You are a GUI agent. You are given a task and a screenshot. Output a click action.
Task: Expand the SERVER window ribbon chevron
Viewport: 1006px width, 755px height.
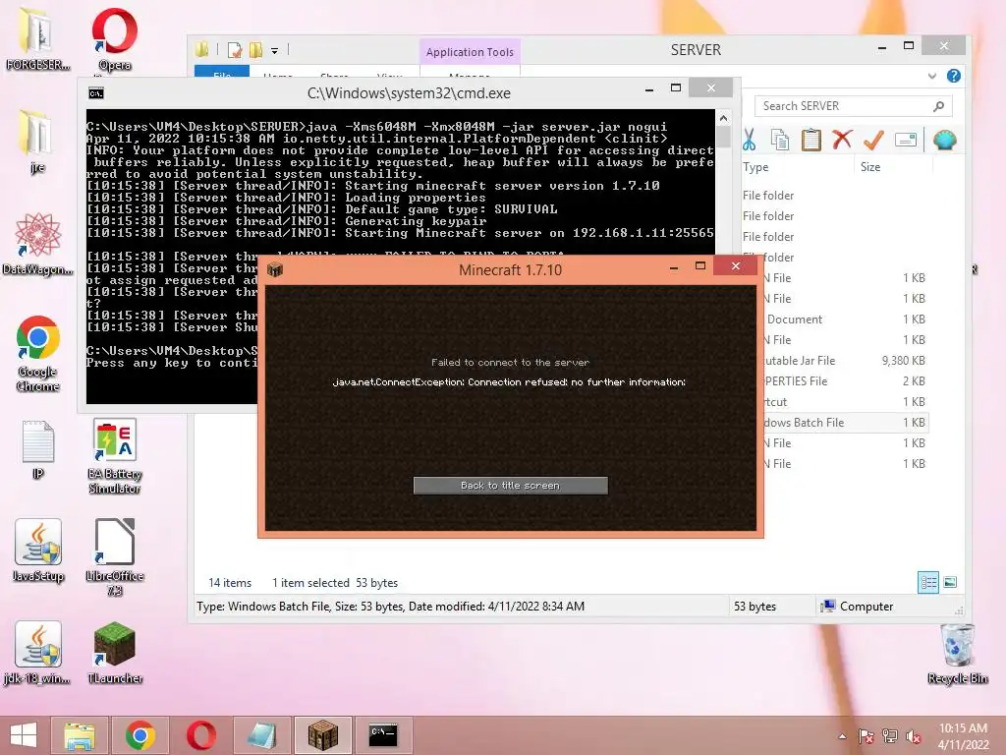[x=932, y=76]
